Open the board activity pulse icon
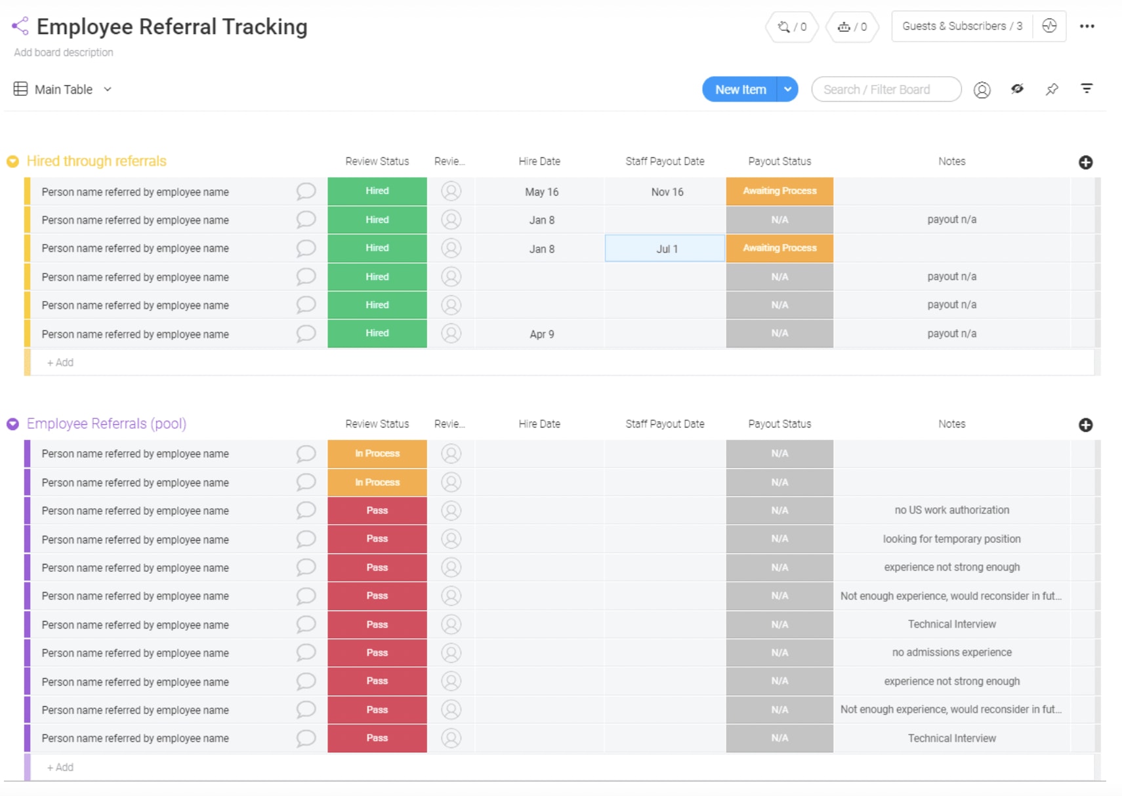The height and width of the screenshot is (796, 1122). pos(1050,26)
